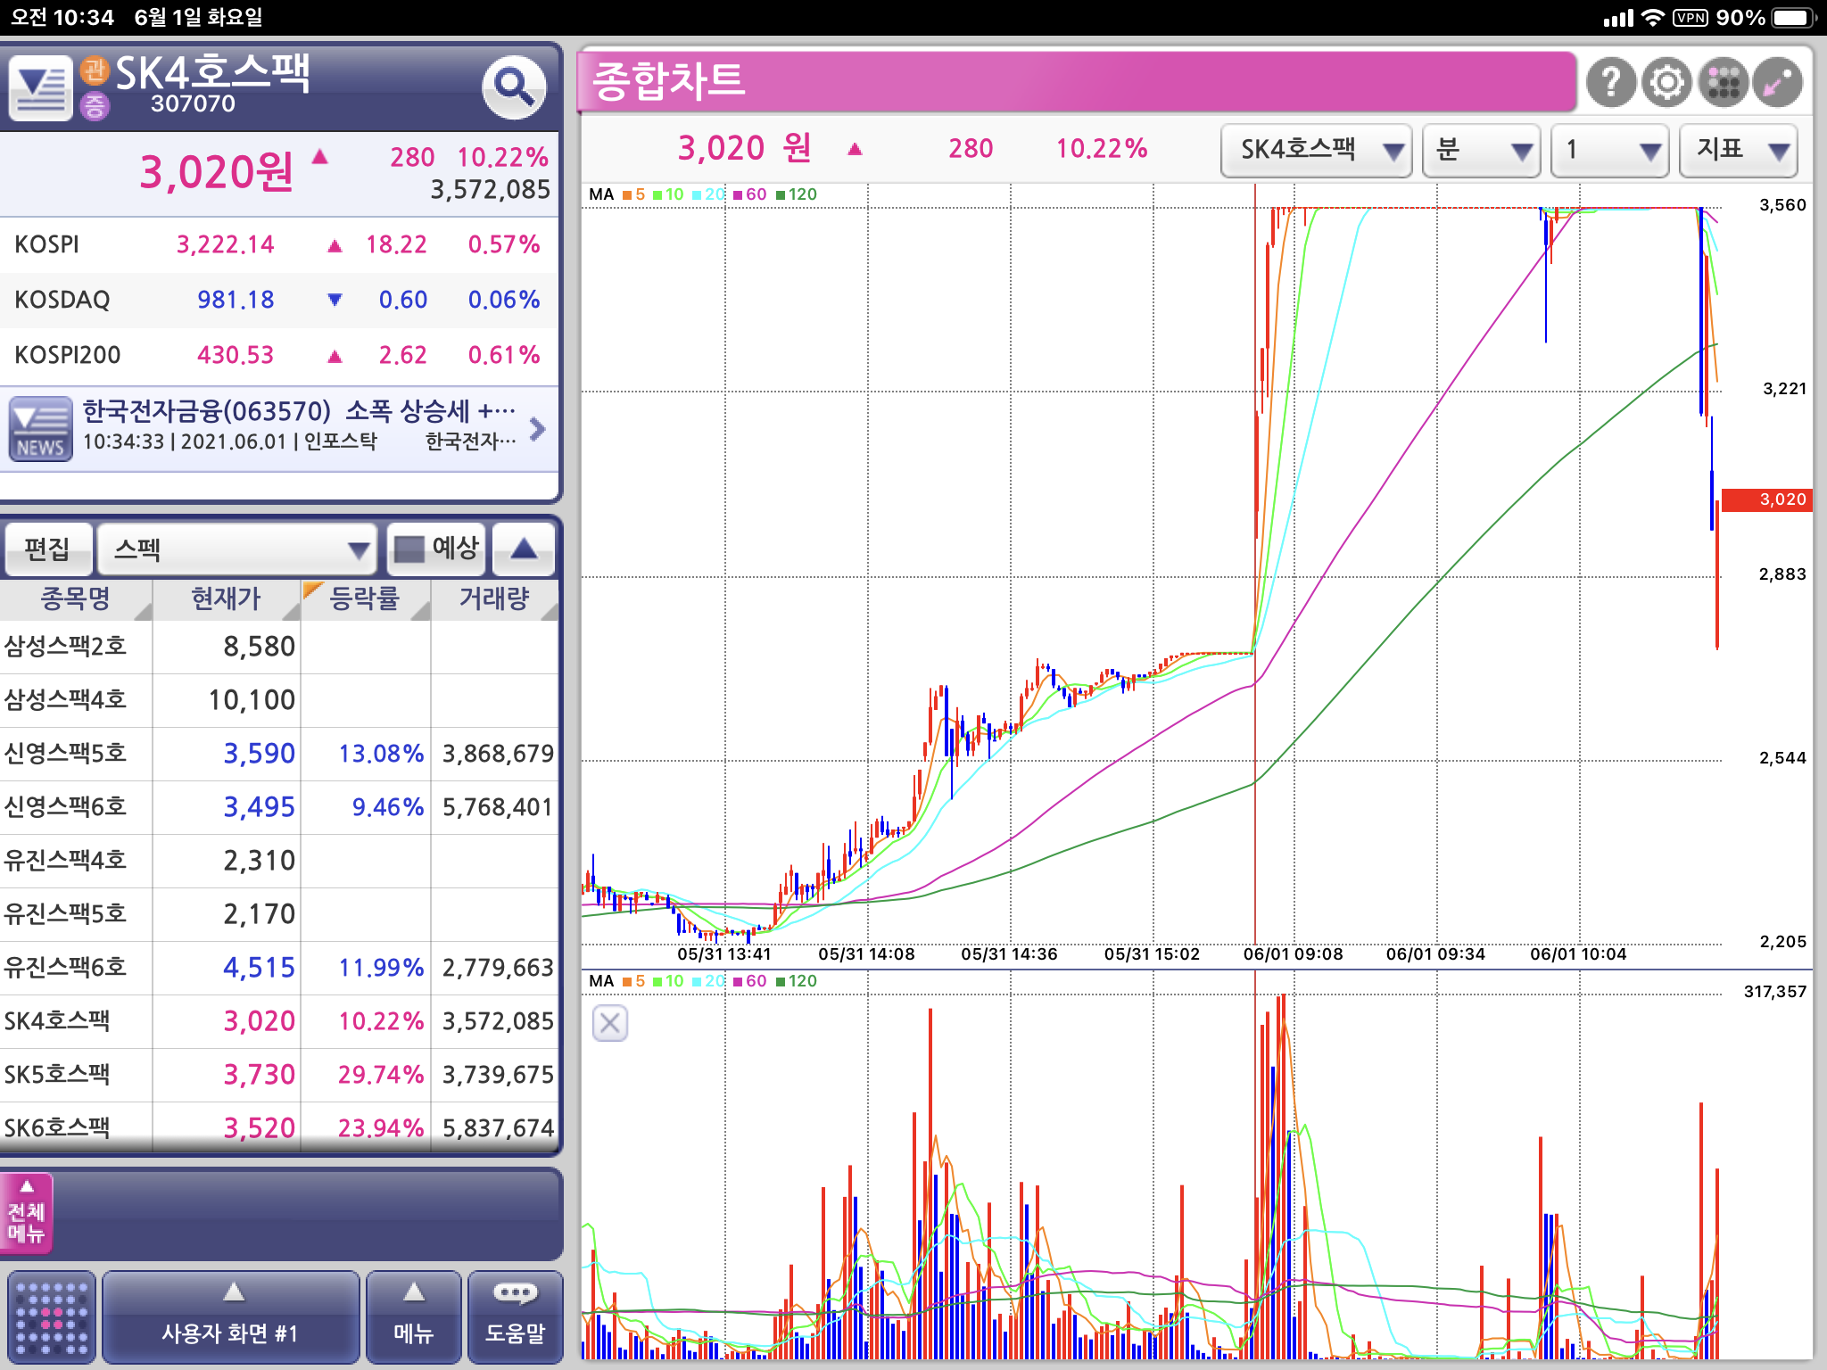Open chart settings gear icon
The image size is (1827, 1370).
1666,83
